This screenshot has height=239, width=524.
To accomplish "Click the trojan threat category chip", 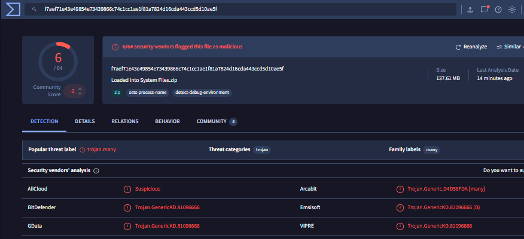I will (x=262, y=150).
